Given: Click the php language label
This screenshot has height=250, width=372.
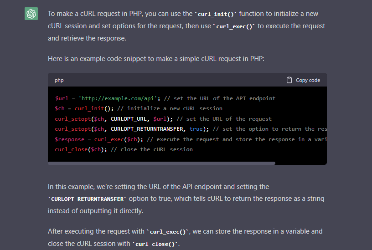Looking at the screenshot, I should click(x=59, y=80).
